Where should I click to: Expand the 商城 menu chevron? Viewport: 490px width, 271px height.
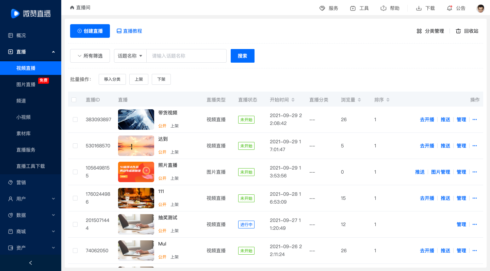(x=53, y=232)
